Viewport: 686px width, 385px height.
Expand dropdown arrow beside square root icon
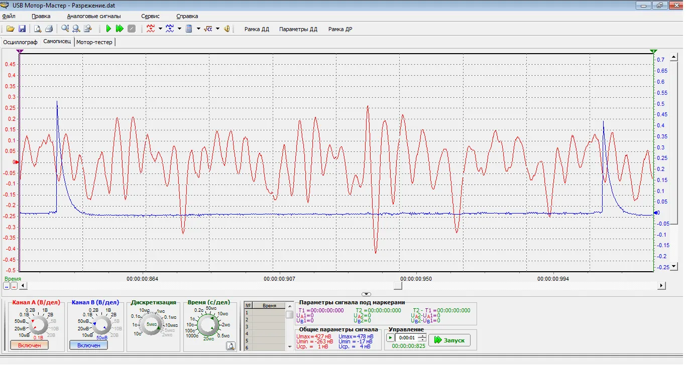point(217,29)
